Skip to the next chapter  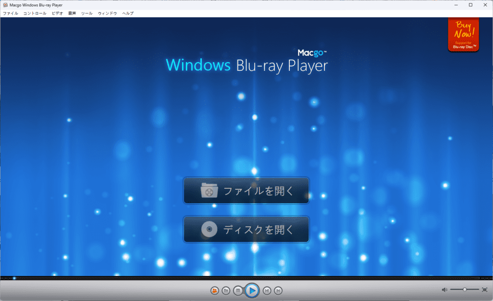click(x=278, y=290)
